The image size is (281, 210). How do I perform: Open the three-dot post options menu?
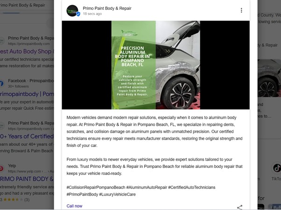coord(241,10)
